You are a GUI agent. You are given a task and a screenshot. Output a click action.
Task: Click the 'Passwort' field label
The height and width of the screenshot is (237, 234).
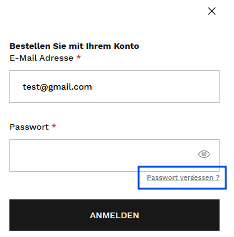pyautogui.click(x=29, y=127)
